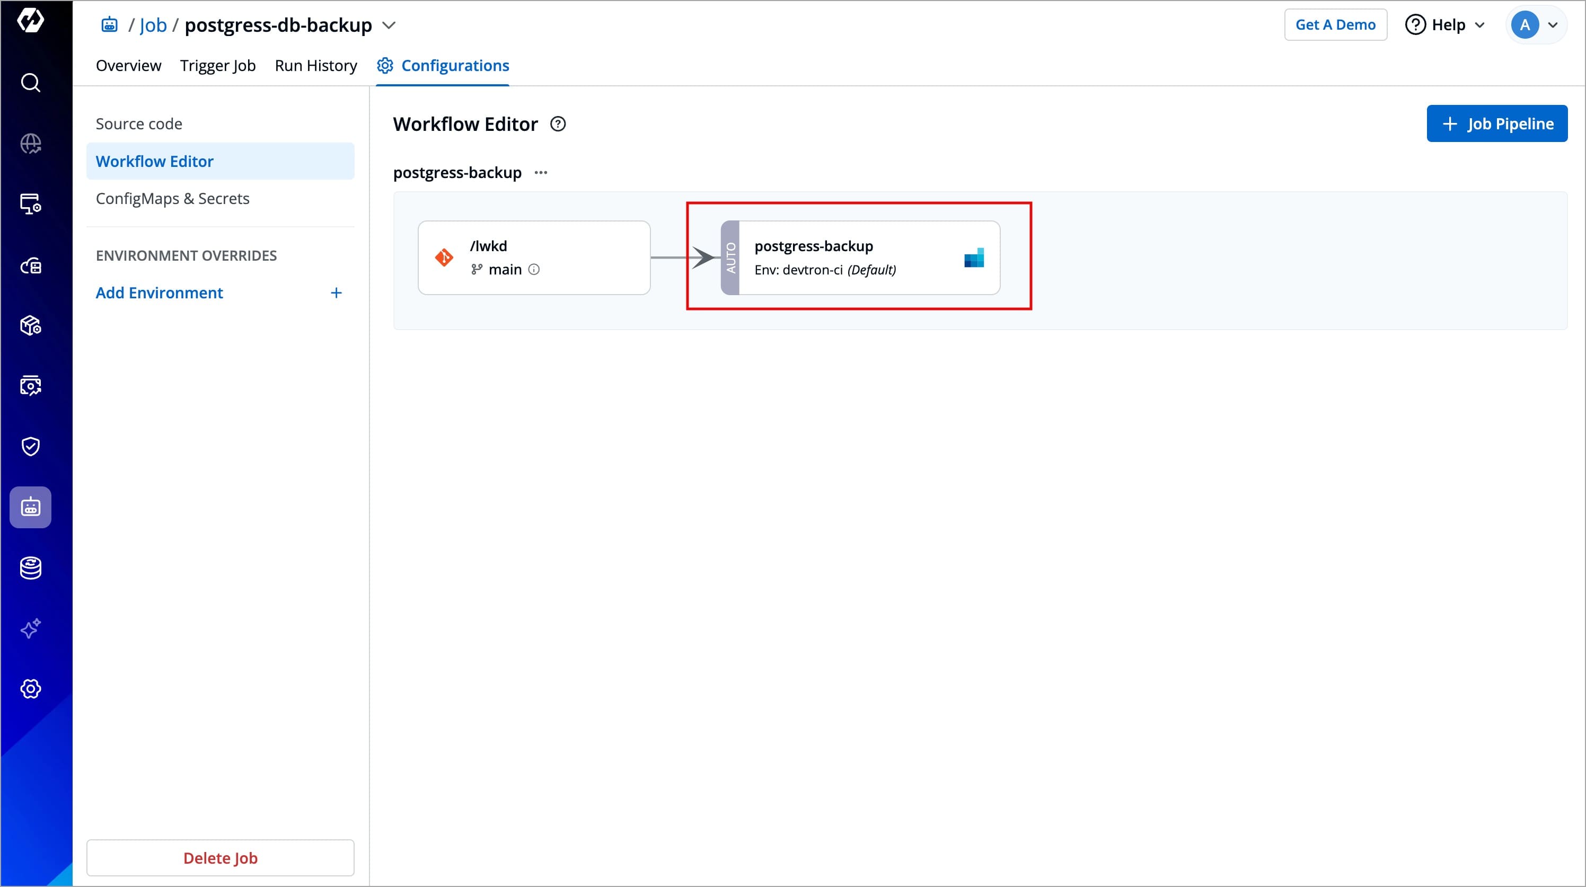Image resolution: width=1586 pixels, height=887 pixels.
Task: Select ConfigMaps & Secrets menu item
Action: [172, 199]
